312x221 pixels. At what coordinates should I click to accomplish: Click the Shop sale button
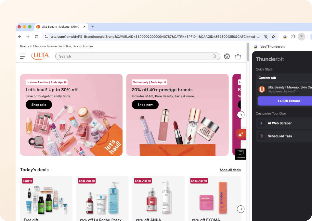(x=39, y=104)
